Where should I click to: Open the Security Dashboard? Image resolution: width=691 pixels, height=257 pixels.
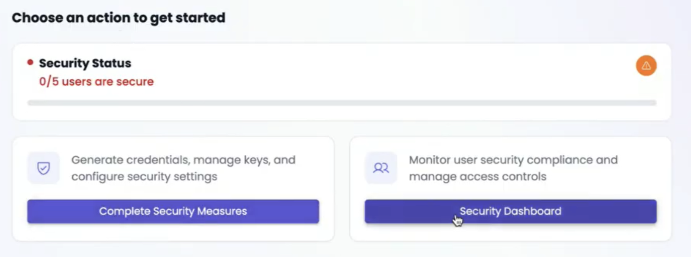[511, 211]
